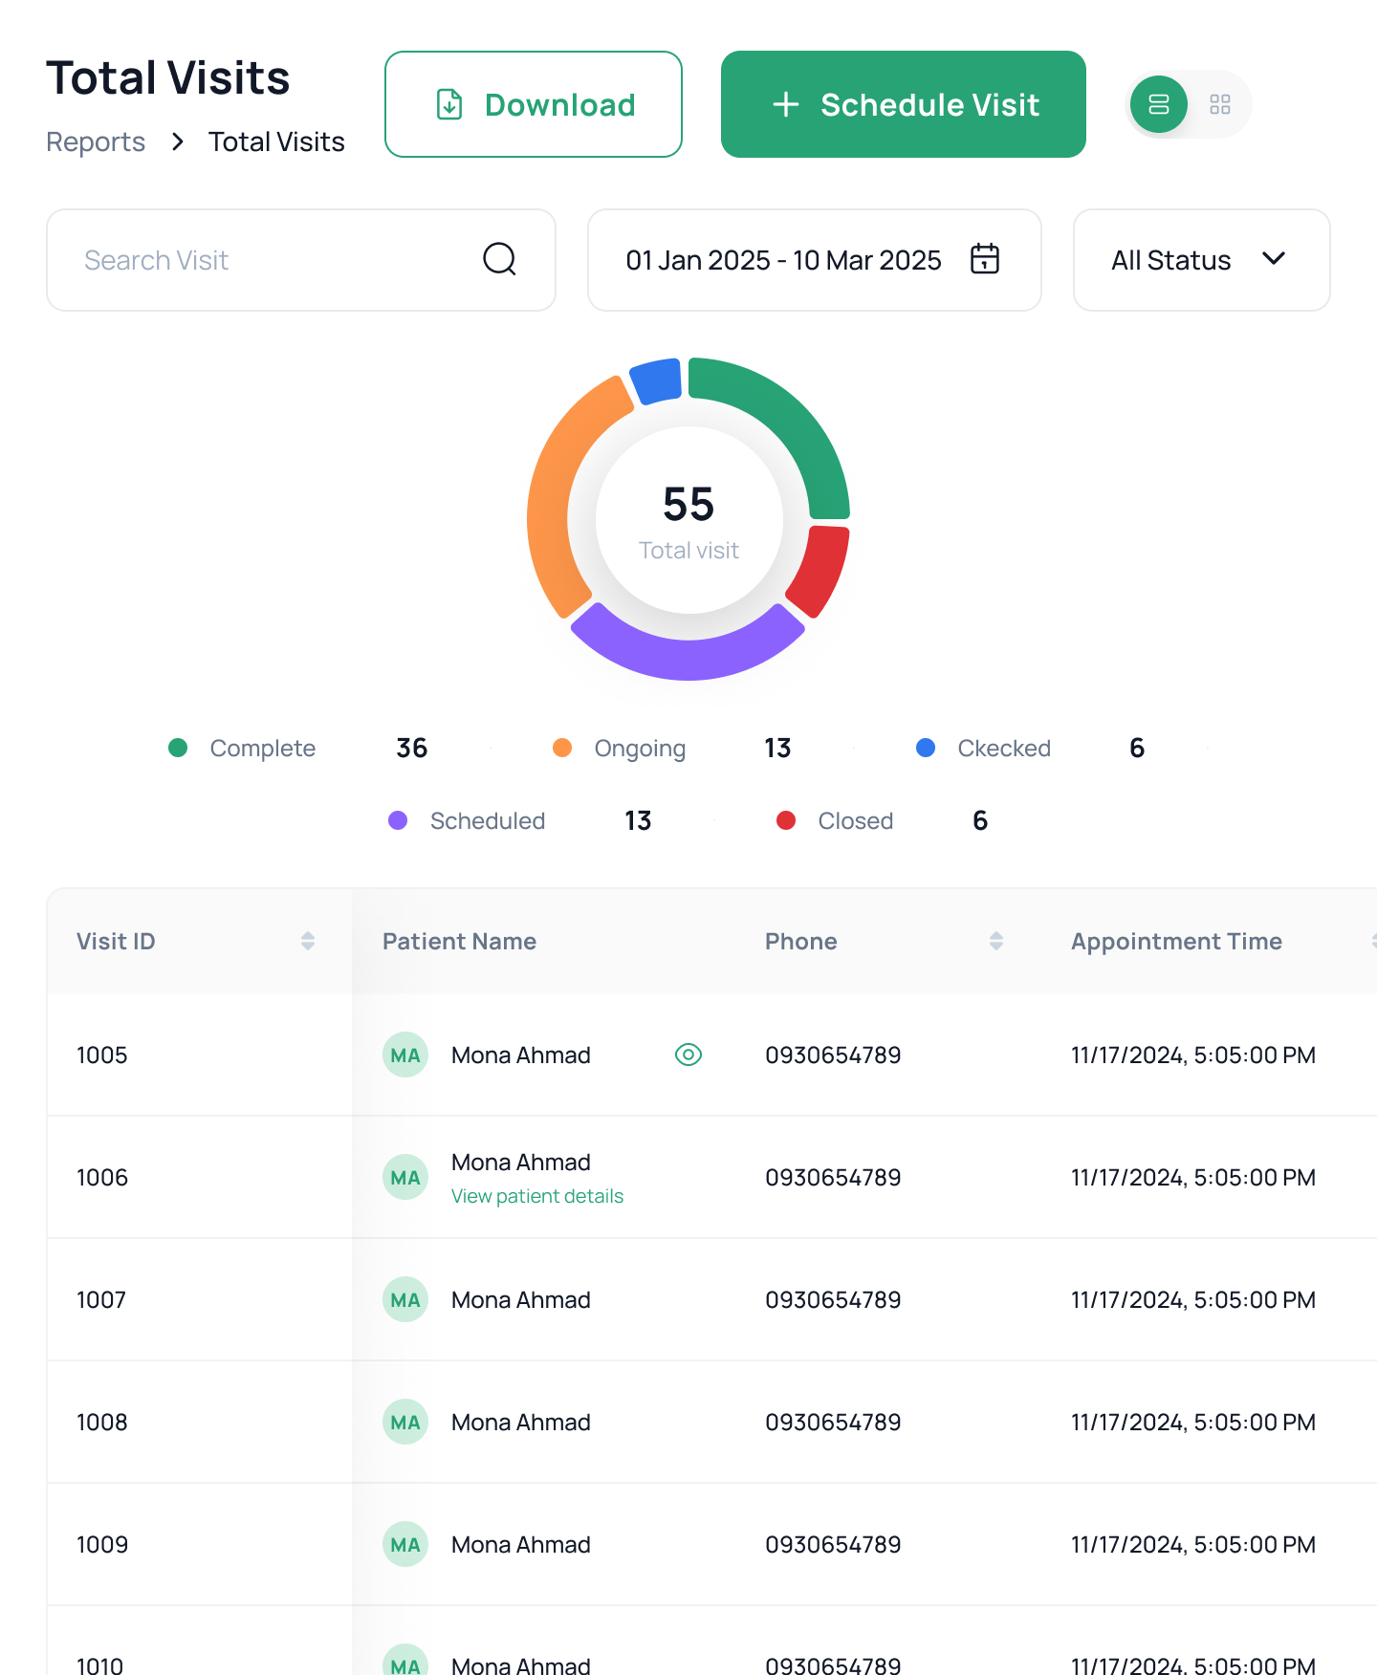This screenshot has height=1675, width=1377.
Task: Go to Reports breadcrumb
Action: point(96,141)
